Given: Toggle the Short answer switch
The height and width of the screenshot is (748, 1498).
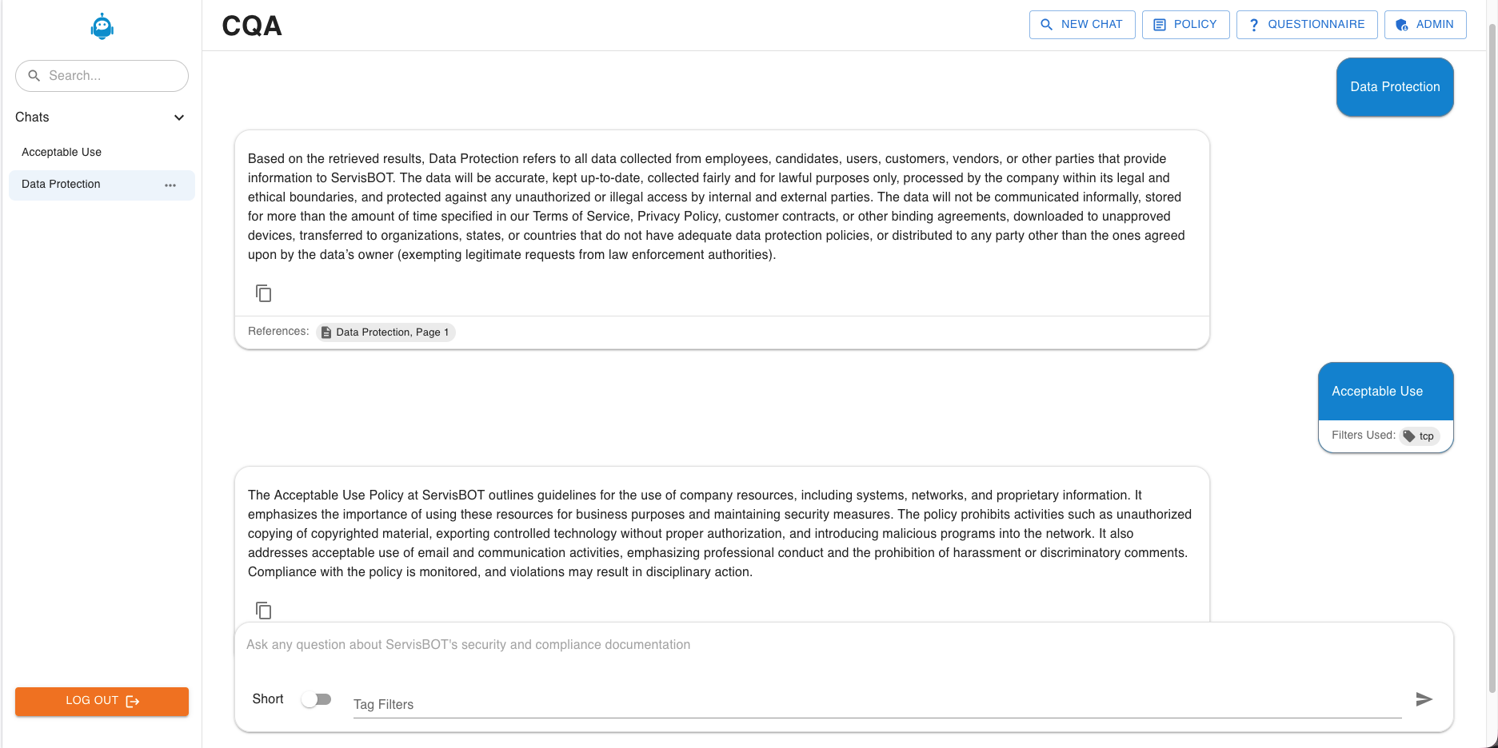Looking at the screenshot, I should (x=317, y=699).
